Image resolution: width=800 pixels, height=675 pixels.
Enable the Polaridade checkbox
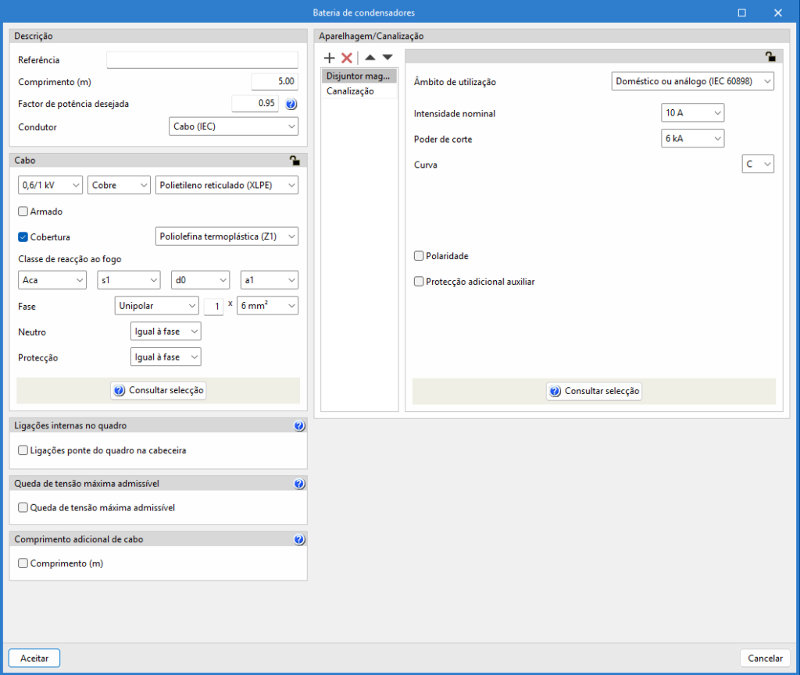click(x=419, y=256)
